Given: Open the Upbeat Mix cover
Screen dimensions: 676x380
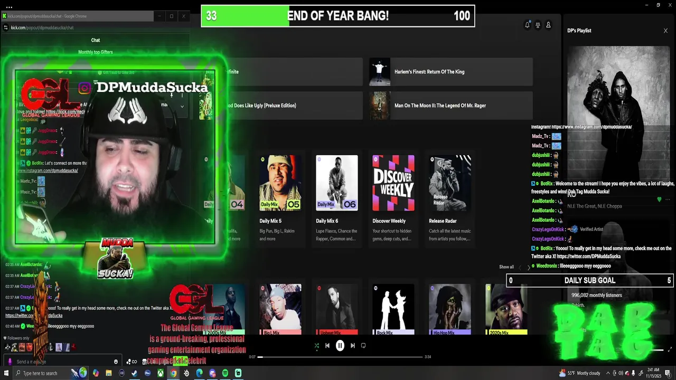Looking at the screenshot, I should (337, 309).
